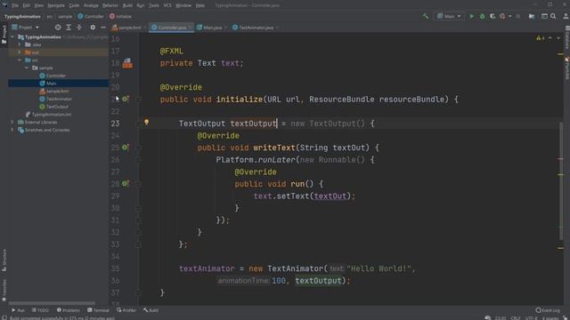Collapse the src folder node

[20, 60]
